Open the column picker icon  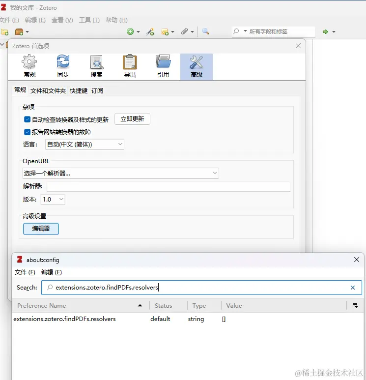click(x=355, y=305)
